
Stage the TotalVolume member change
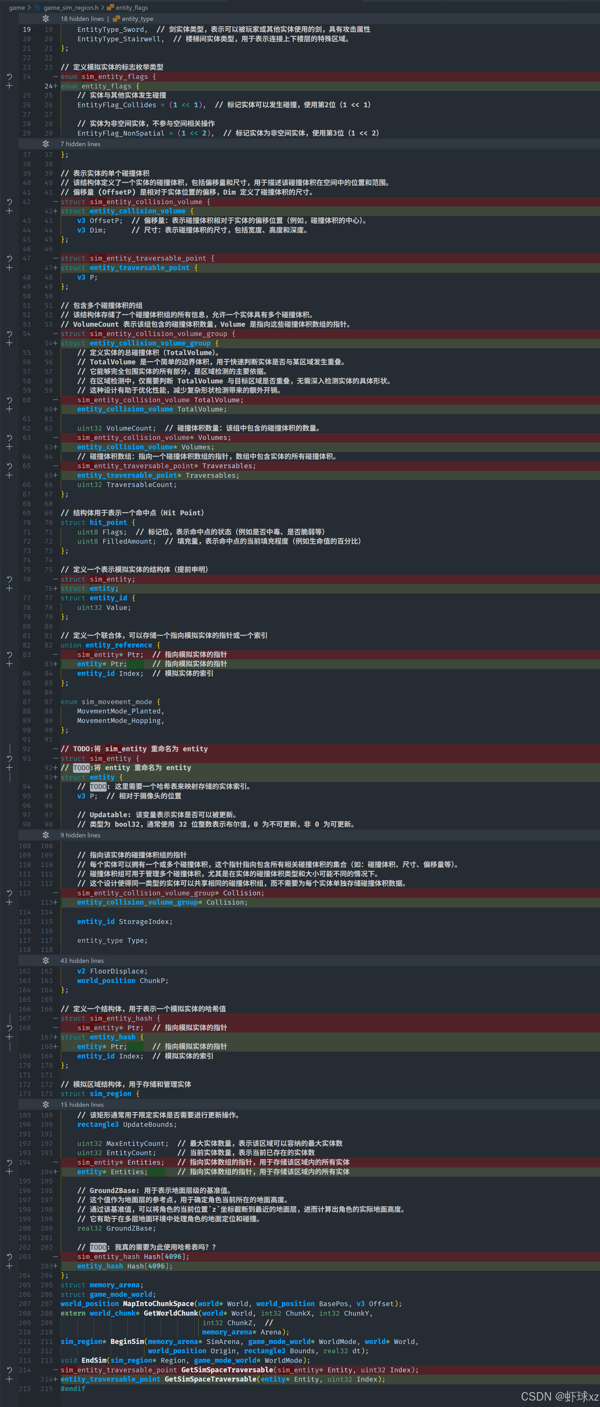click(9, 409)
